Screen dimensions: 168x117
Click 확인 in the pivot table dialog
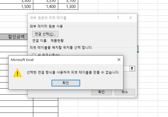[x=101, y=92]
